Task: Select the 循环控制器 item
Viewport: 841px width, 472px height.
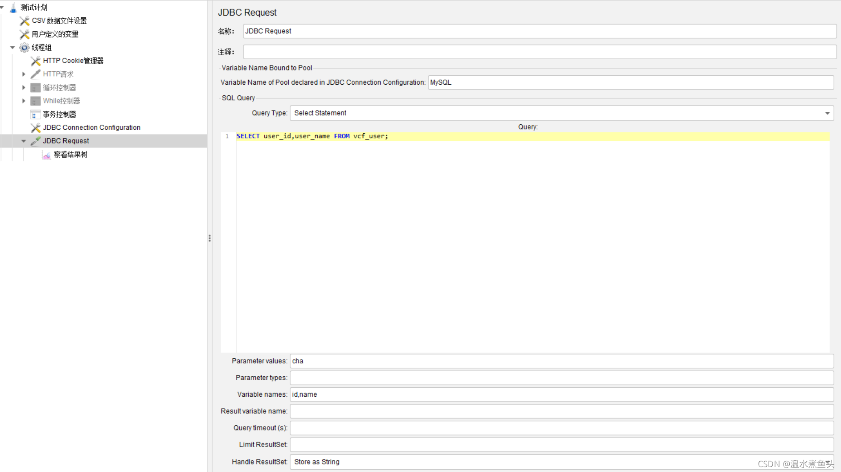Action: pos(59,88)
